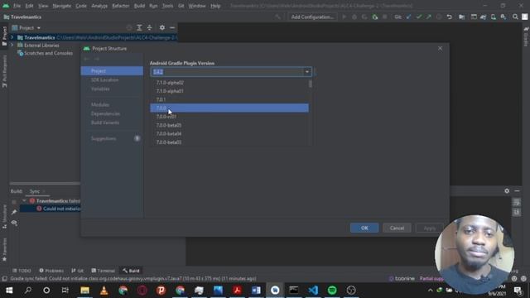This screenshot has height=298, width=530.
Task: Switch to the Sync tab in Build panel
Action: click(x=35, y=191)
